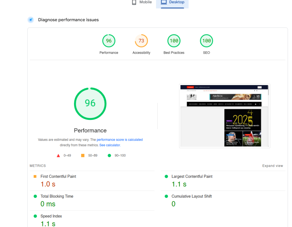Click the red triangle 0–49 legend icon
The image size is (292, 227).
[x=58, y=156]
